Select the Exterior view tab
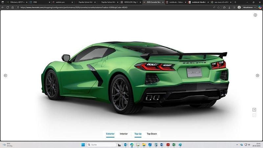 tap(110, 134)
